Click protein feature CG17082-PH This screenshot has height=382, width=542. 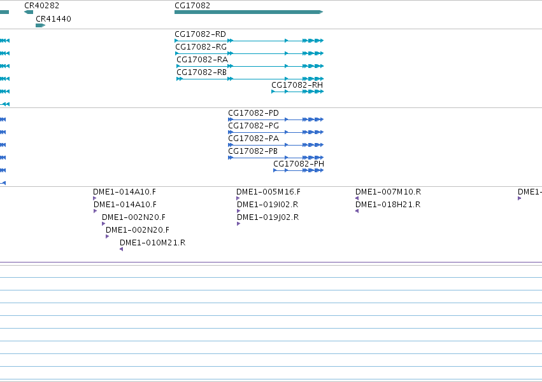coord(299,170)
